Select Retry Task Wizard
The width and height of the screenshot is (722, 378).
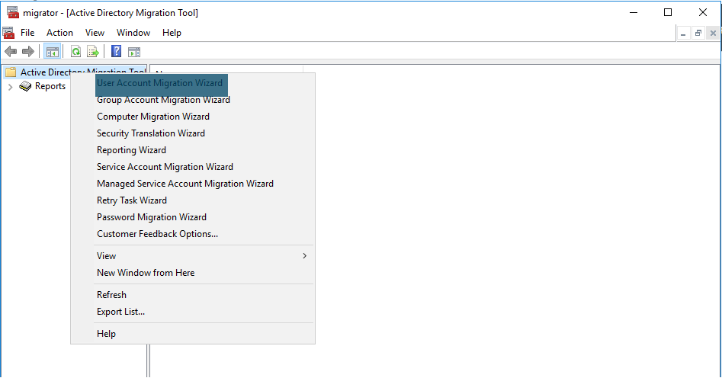pos(132,200)
